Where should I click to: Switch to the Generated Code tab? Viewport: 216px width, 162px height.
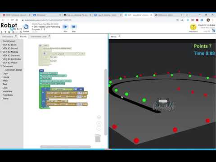[x=39, y=36]
